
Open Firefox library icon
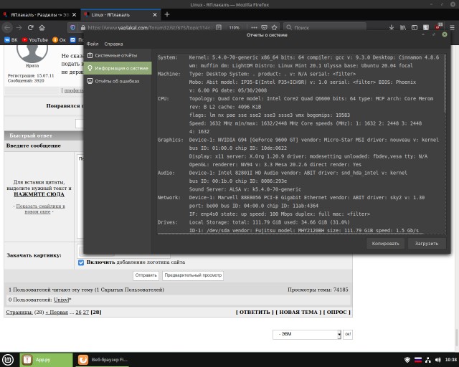(x=403, y=27)
